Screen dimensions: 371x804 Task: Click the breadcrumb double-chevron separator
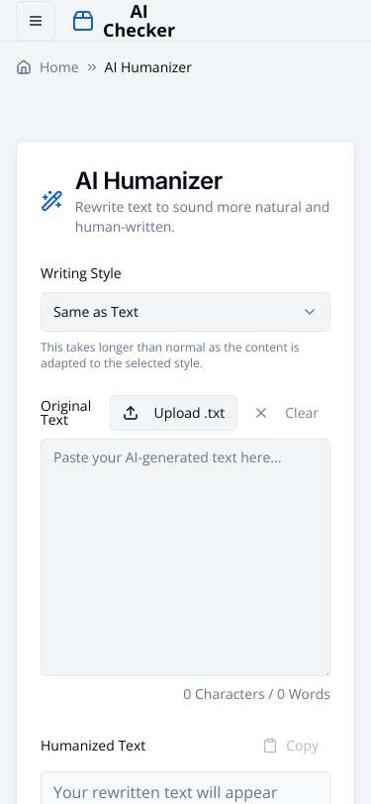92,67
